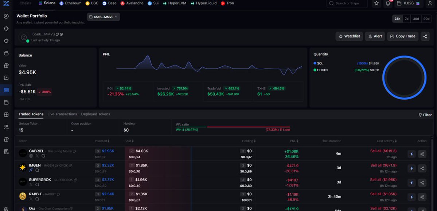
Task: Sort table by Sold column
Action: [x=129, y=141]
